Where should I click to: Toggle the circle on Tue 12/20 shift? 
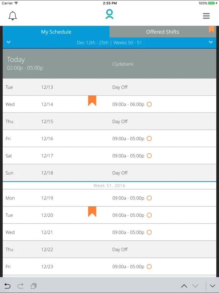point(149,215)
